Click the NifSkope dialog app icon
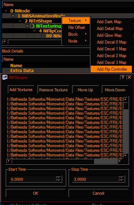Viewport: 134px width, 205px height. [x=5, y=77]
